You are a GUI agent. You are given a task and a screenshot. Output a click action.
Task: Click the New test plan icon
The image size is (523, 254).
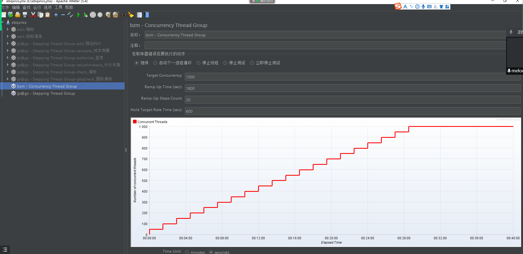pyautogui.click(x=4, y=15)
